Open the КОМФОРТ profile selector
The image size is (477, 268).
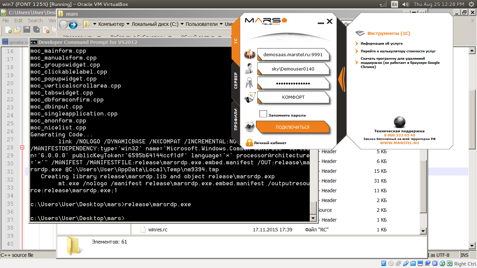coord(293,97)
